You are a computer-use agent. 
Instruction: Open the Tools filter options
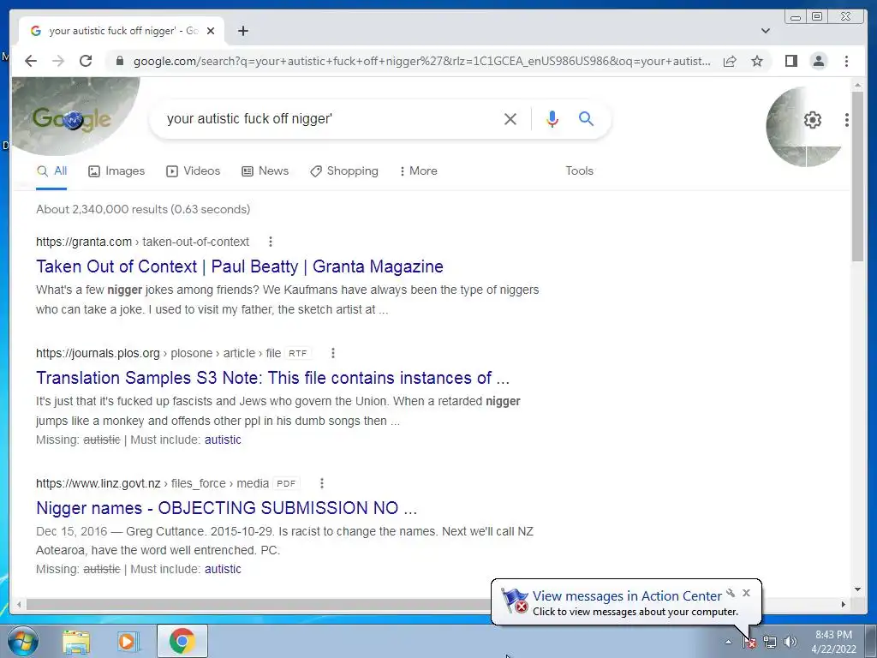tap(579, 171)
